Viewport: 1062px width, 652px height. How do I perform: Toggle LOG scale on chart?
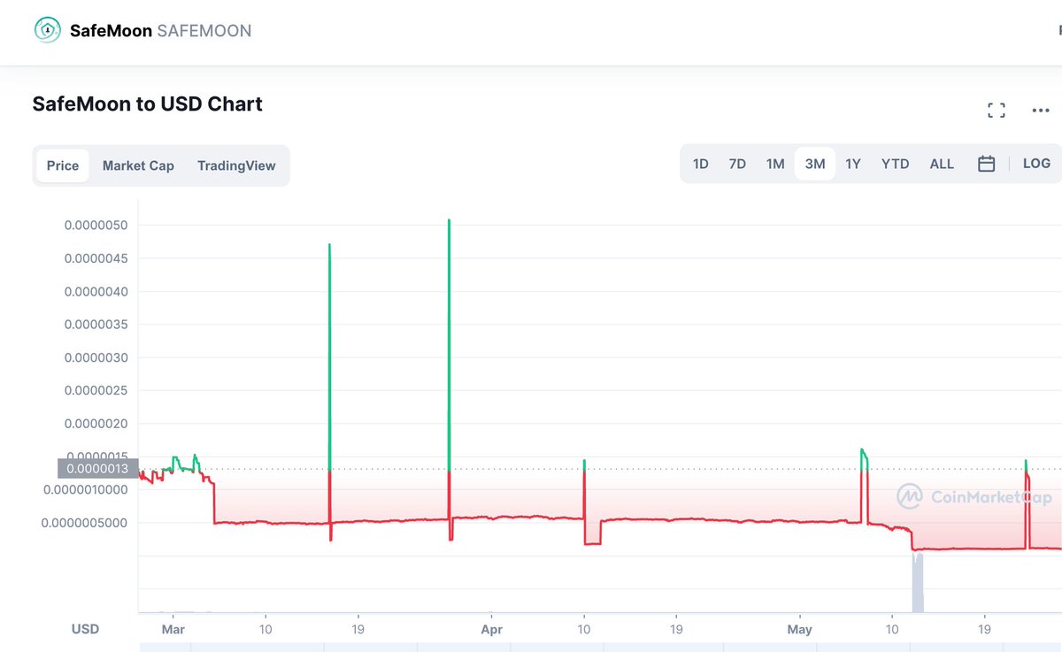click(x=1036, y=164)
